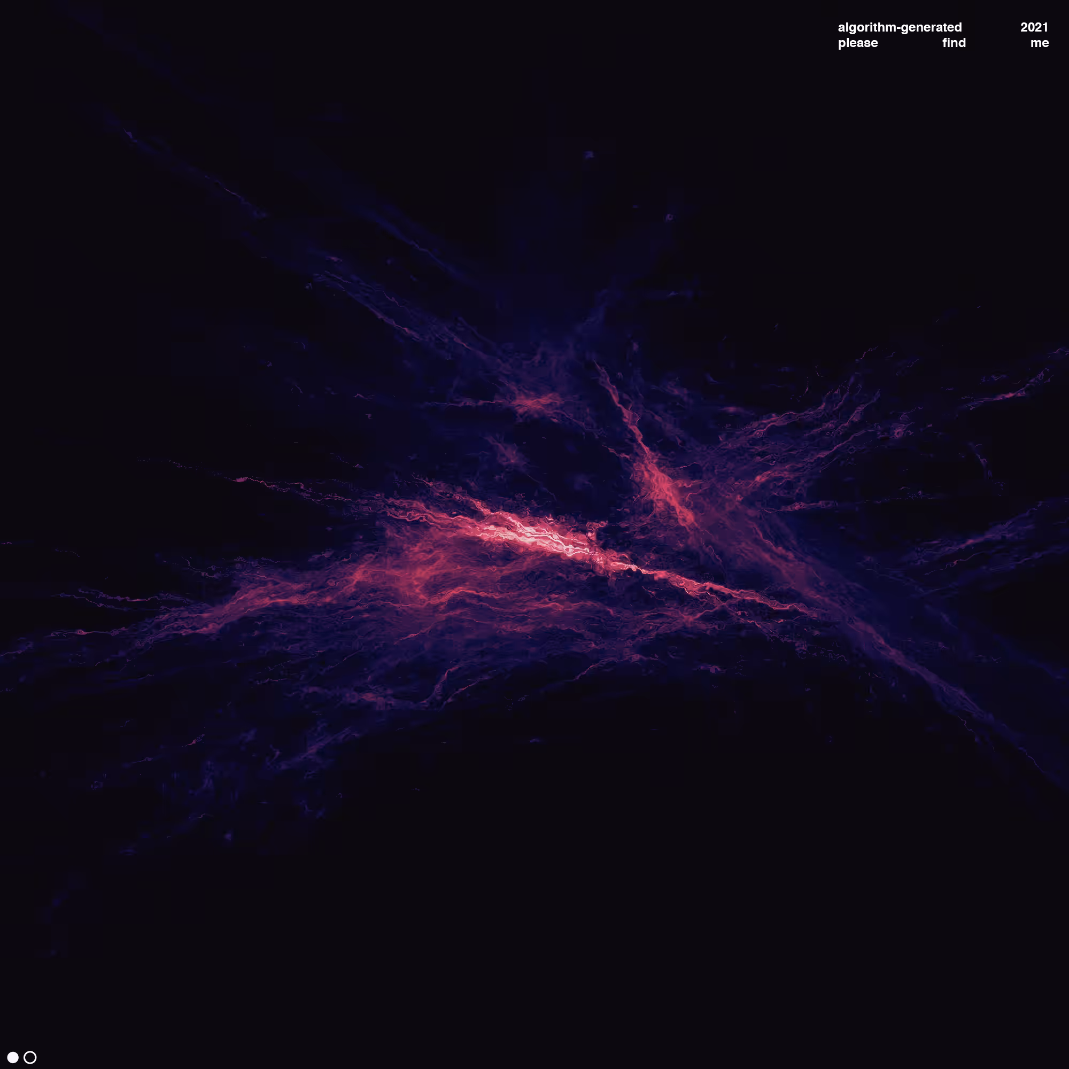Click the 2021 year label

(x=1034, y=27)
